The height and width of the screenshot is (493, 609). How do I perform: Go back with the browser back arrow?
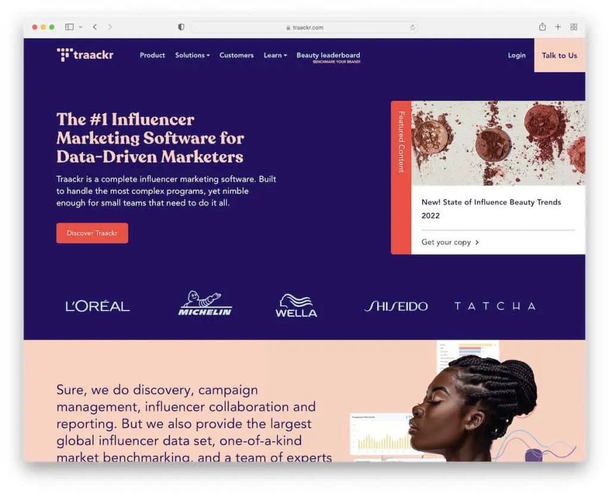click(x=95, y=27)
